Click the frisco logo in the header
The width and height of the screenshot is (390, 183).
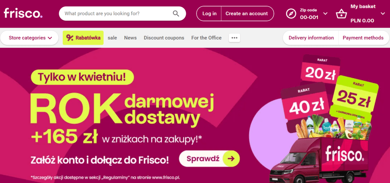click(23, 13)
